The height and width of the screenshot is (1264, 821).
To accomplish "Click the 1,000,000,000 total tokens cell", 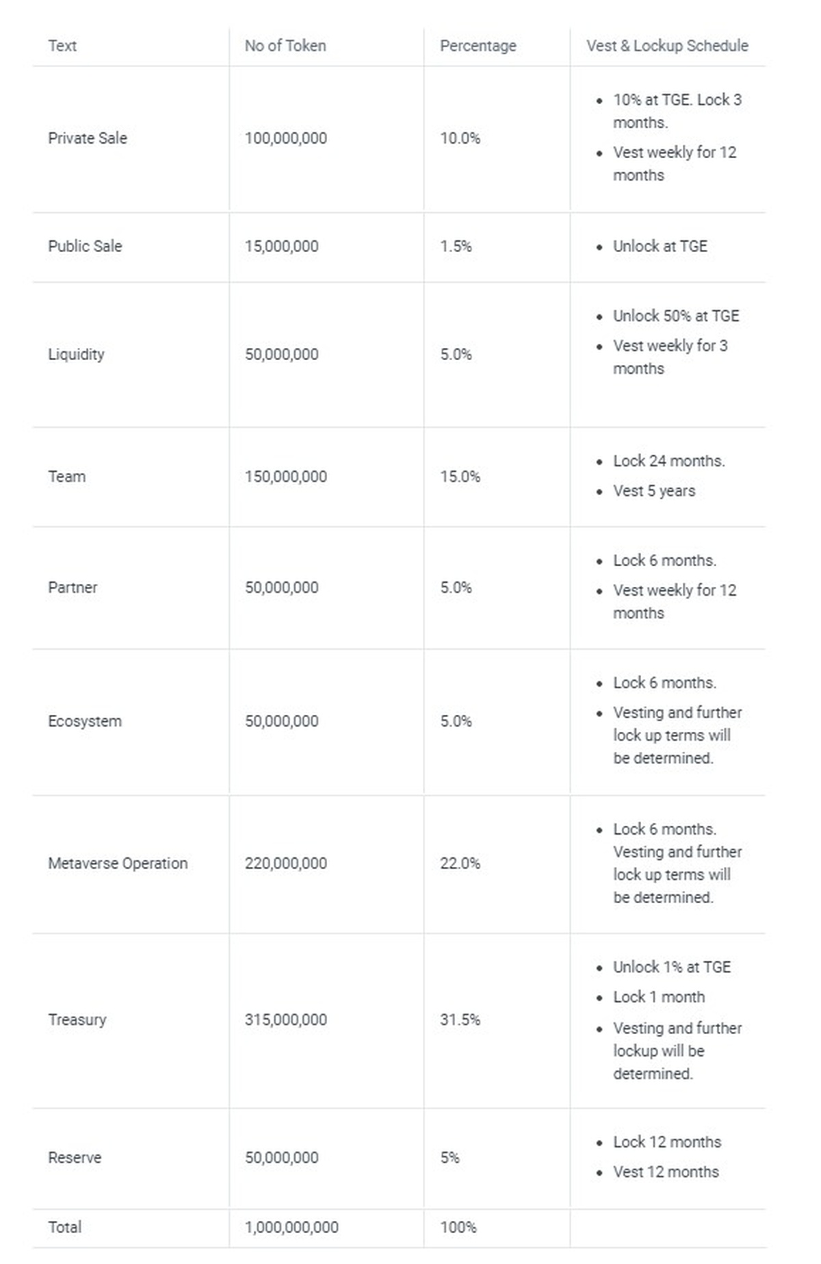I will pos(291,1228).
